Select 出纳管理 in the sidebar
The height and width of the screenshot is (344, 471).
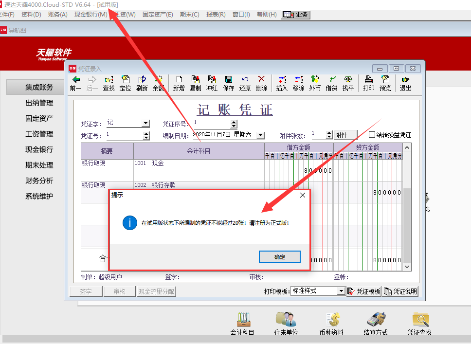pyautogui.click(x=39, y=103)
